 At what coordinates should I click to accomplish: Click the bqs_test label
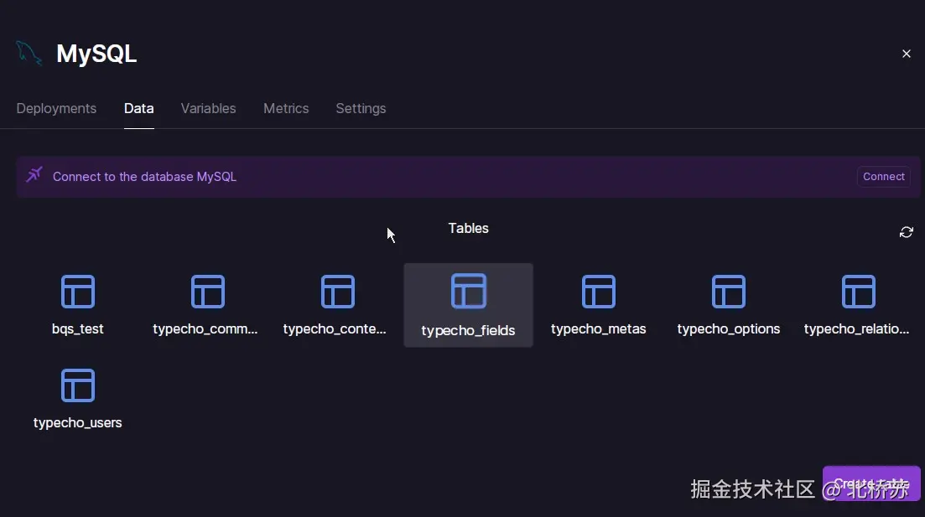point(78,329)
